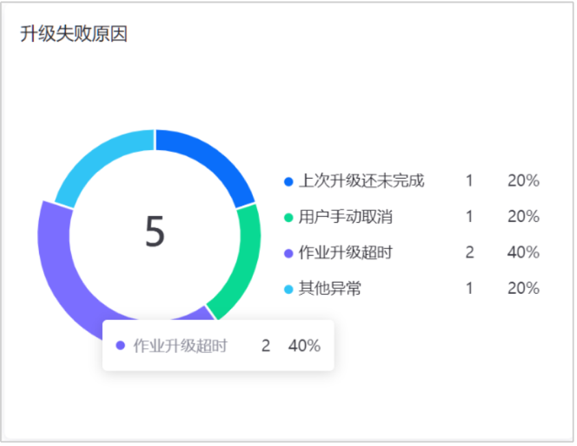Click the total count 5 in donut center
Screen dimensions: 577x446
[x=155, y=231]
